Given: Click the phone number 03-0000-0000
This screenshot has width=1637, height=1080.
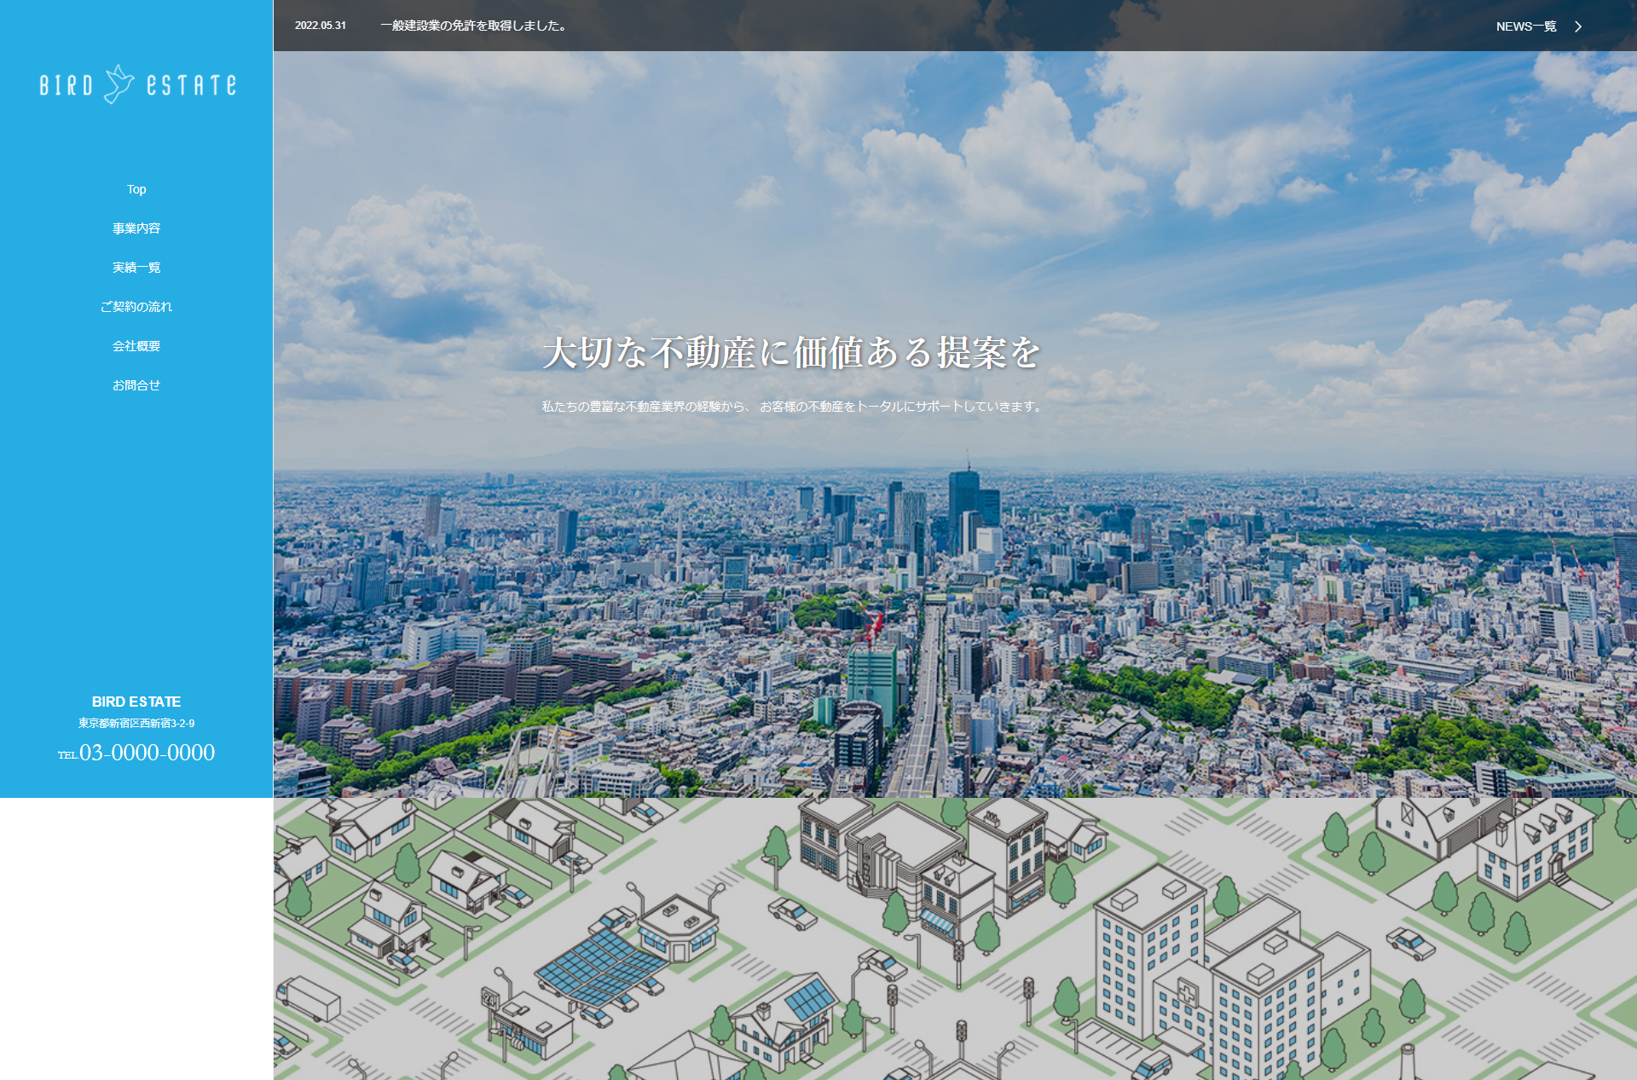Looking at the screenshot, I should coord(147,753).
